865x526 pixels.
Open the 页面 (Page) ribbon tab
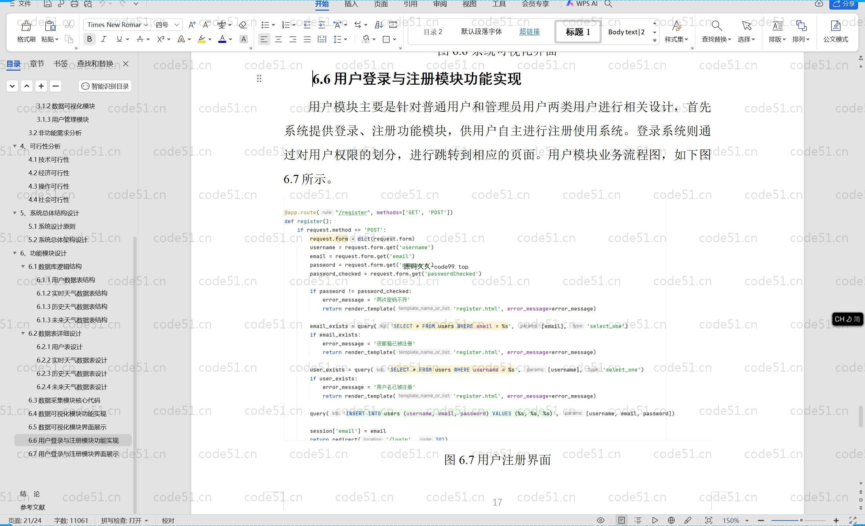pos(381,4)
